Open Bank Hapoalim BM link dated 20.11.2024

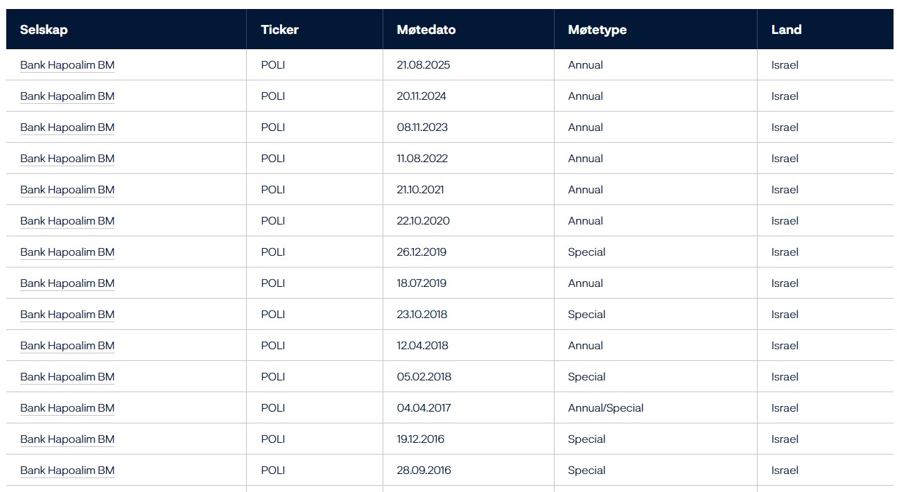pyautogui.click(x=67, y=96)
